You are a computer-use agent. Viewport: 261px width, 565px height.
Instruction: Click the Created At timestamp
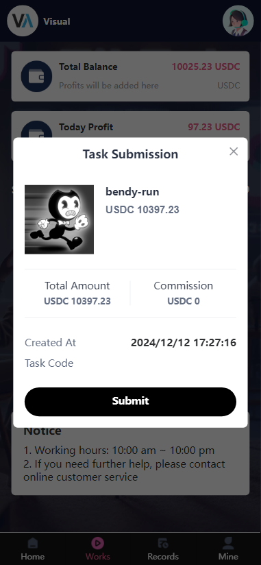[x=183, y=342]
